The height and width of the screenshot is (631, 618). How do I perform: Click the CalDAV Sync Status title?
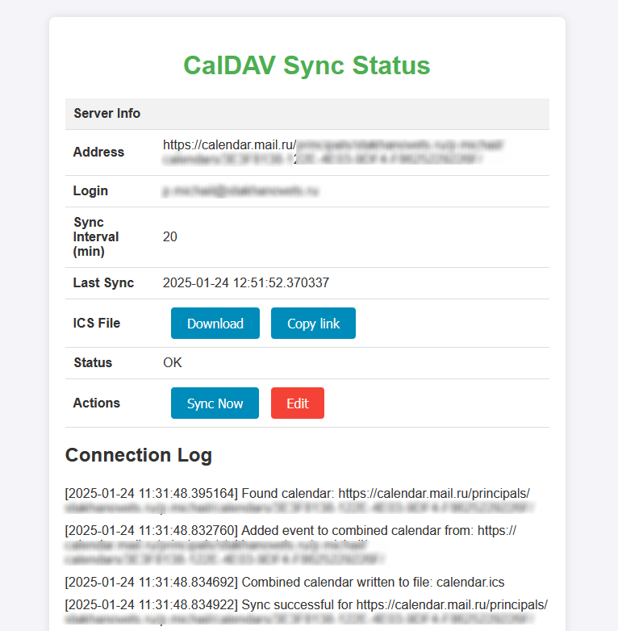[x=307, y=65]
